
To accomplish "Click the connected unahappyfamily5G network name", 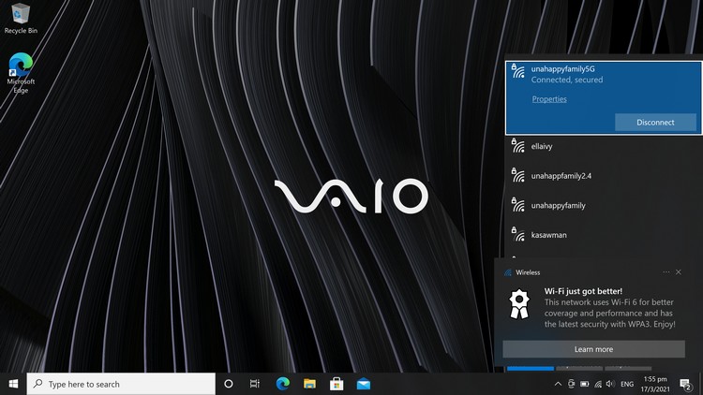I will pos(562,68).
